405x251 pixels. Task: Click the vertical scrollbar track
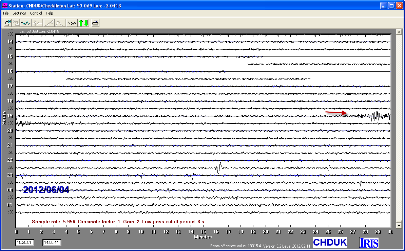(x=399, y=129)
